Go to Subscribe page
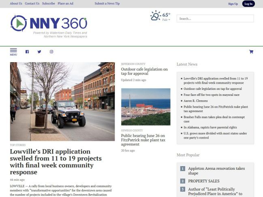This screenshot has height=197, width=263. tap(49, 4)
